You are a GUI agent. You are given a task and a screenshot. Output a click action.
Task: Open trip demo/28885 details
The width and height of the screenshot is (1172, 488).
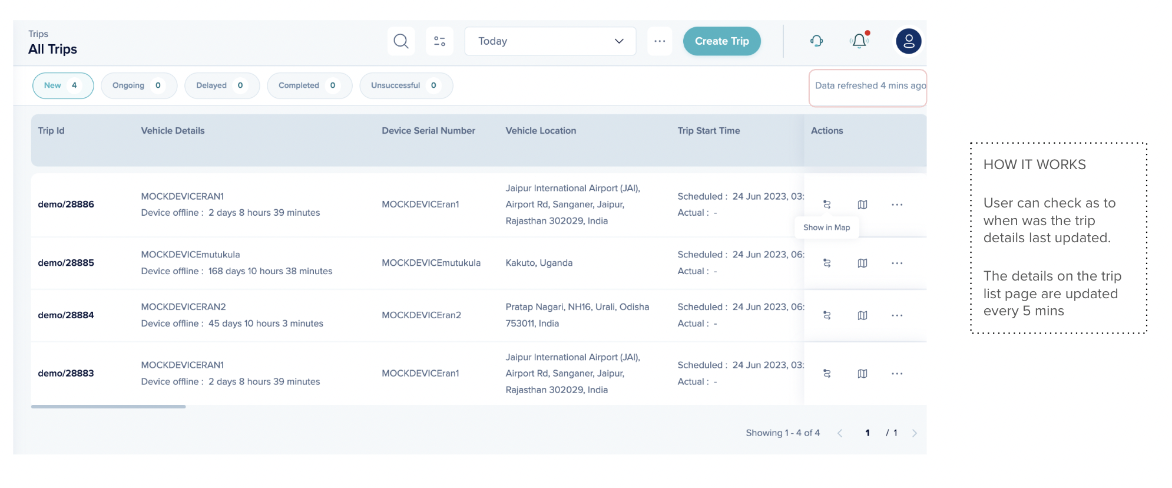[x=66, y=263]
